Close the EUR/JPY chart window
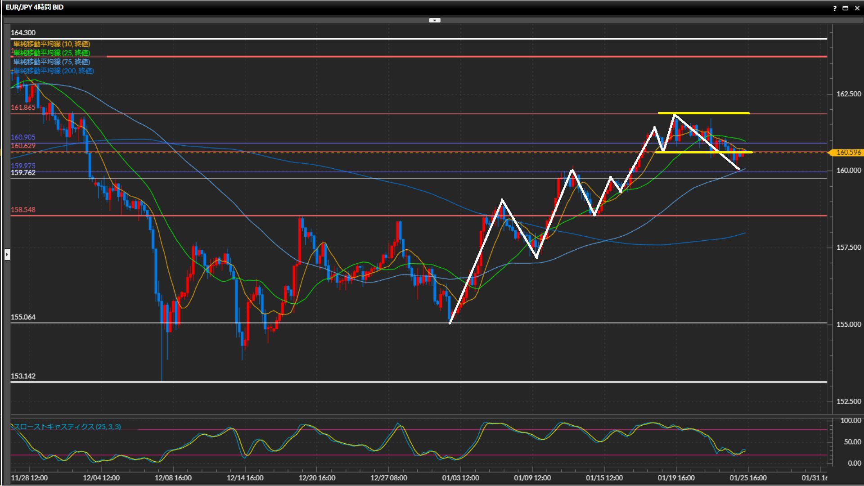This screenshot has width=864, height=486. [x=857, y=8]
